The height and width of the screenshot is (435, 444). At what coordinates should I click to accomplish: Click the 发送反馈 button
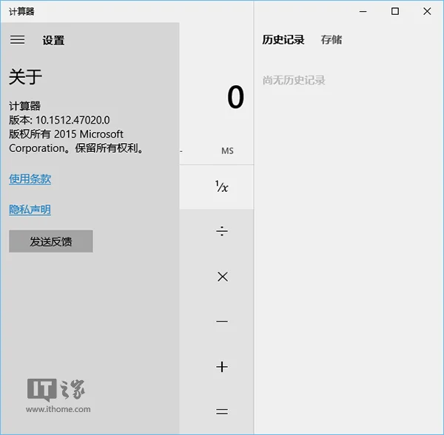[50, 242]
